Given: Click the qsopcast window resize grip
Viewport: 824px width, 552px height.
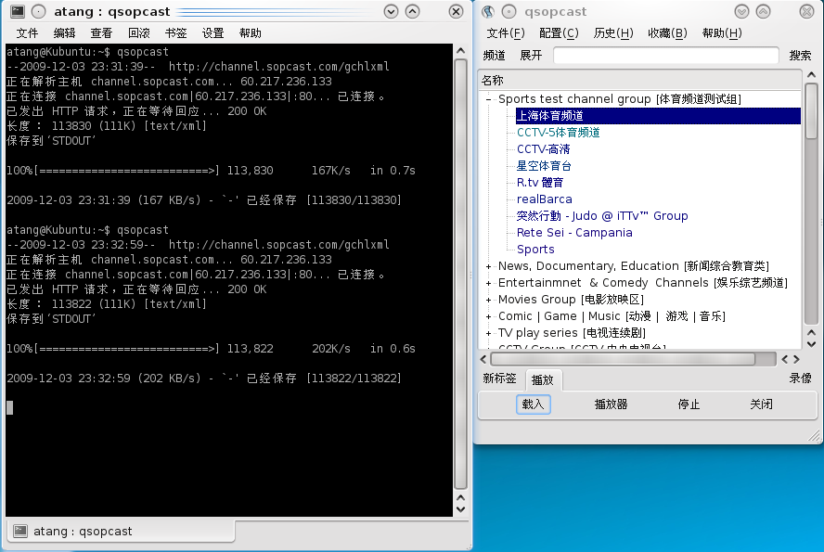Looking at the screenshot, I should tap(815, 435).
